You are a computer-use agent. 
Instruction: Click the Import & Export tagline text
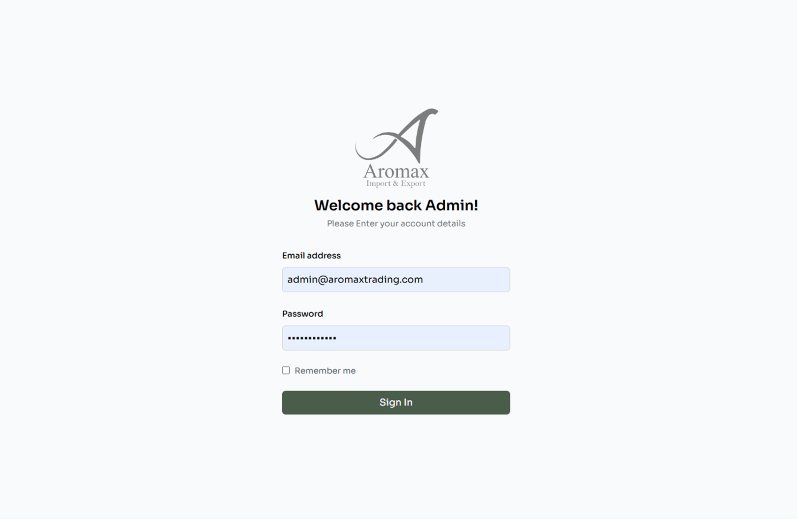[x=396, y=183]
